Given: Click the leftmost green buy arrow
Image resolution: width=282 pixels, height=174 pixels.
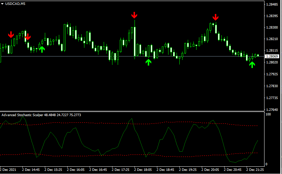Looking at the screenshot, I should tap(42, 49).
